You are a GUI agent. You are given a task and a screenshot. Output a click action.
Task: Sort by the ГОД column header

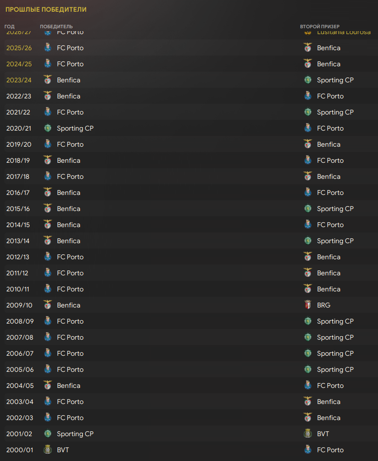point(9,26)
